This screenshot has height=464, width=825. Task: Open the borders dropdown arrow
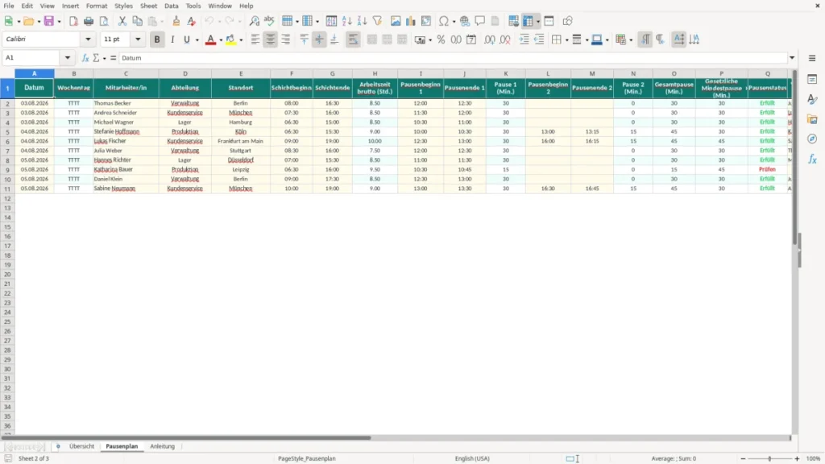[566, 40]
